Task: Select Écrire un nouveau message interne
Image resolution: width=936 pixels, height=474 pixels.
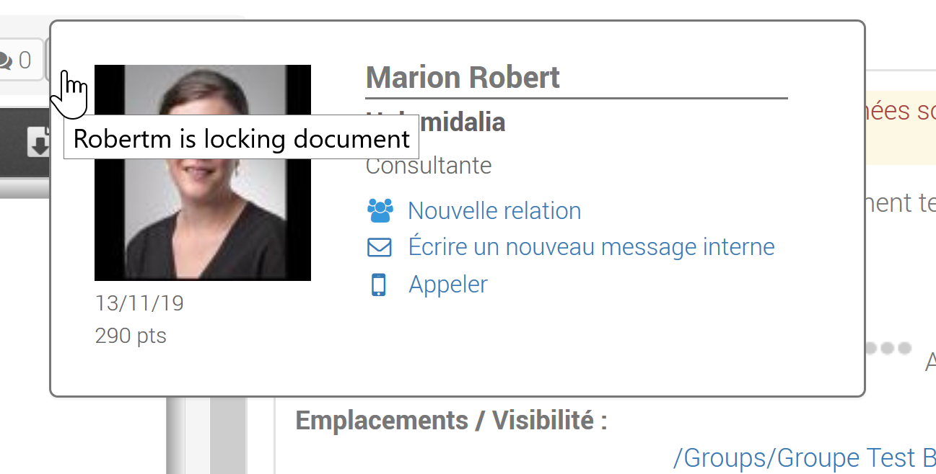Action: pos(591,247)
